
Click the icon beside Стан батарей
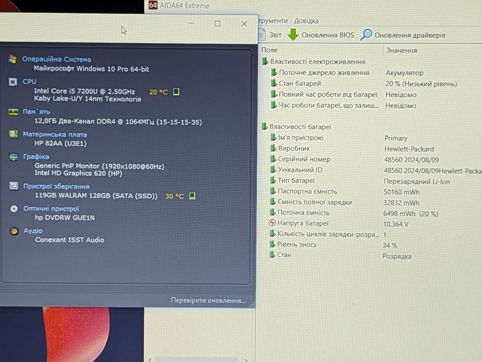(274, 83)
